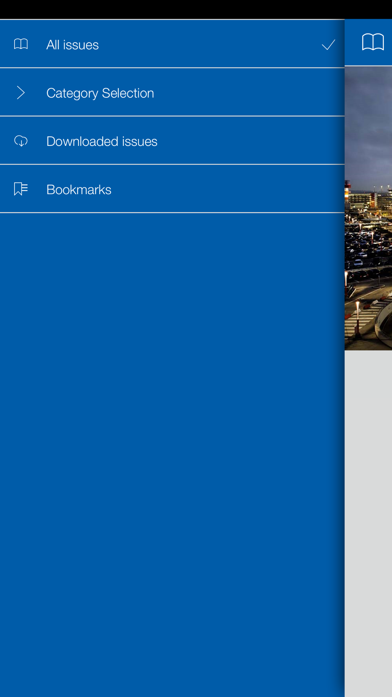The width and height of the screenshot is (392, 697).
Task: Toggle the library book icon in header
Action: [373, 42]
